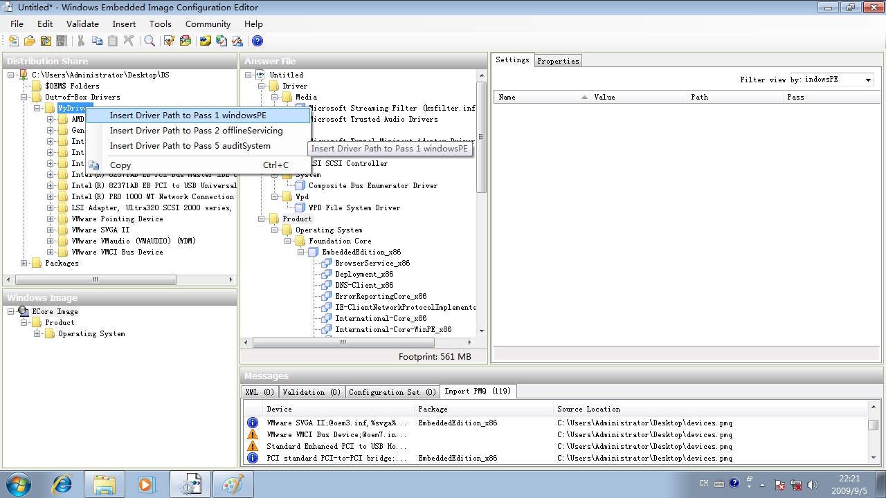Click the warning icon beside VMware VMCI Bus message
This screenshot has height=498, width=886.
pos(253,434)
